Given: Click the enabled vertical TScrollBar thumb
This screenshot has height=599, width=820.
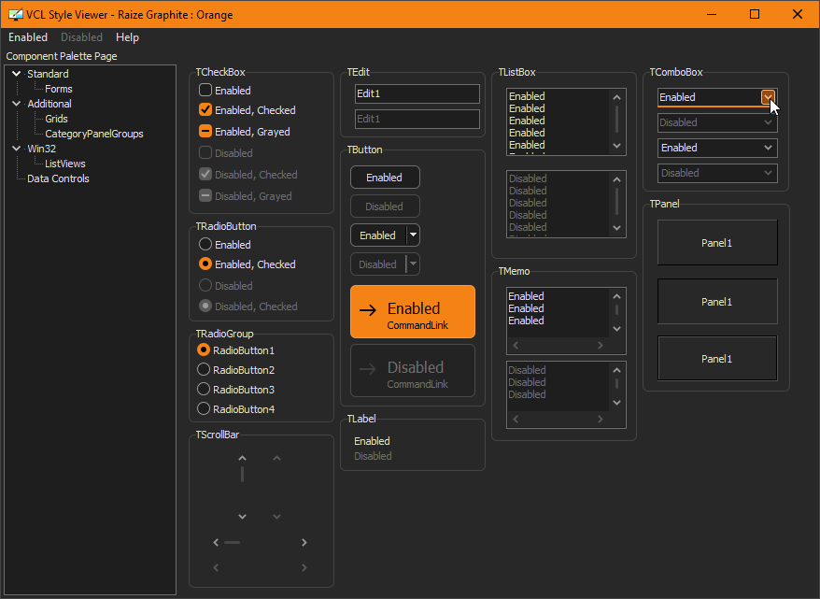Looking at the screenshot, I should pos(242,474).
